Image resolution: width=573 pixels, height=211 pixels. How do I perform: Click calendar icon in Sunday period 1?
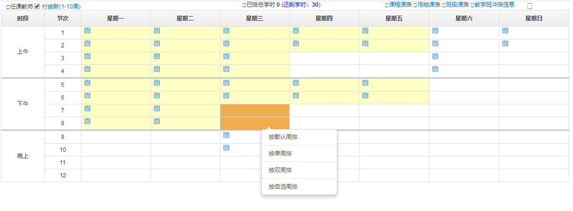505,31
